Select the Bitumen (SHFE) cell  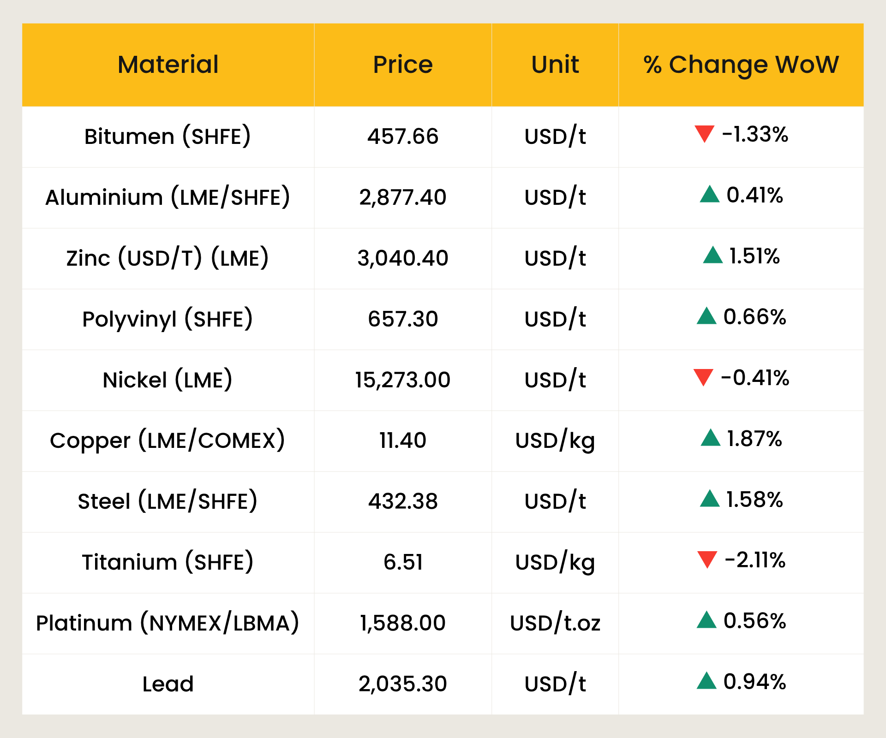[168, 137]
